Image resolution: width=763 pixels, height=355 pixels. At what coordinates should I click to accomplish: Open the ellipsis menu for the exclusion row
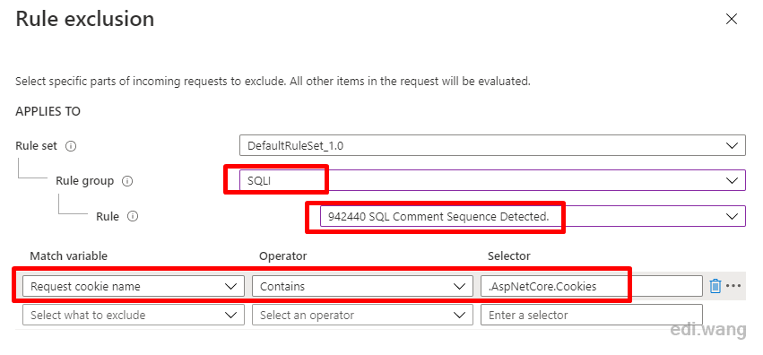click(733, 286)
